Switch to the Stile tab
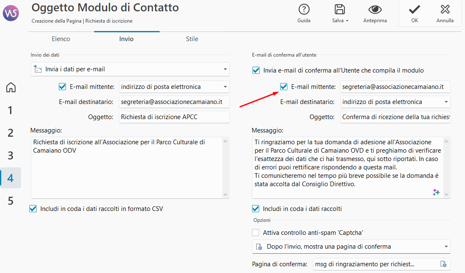This screenshot has height=273, width=465. [192, 39]
